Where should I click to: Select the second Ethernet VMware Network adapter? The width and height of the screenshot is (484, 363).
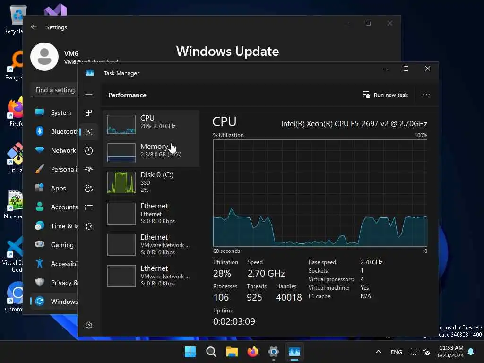tap(151, 244)
